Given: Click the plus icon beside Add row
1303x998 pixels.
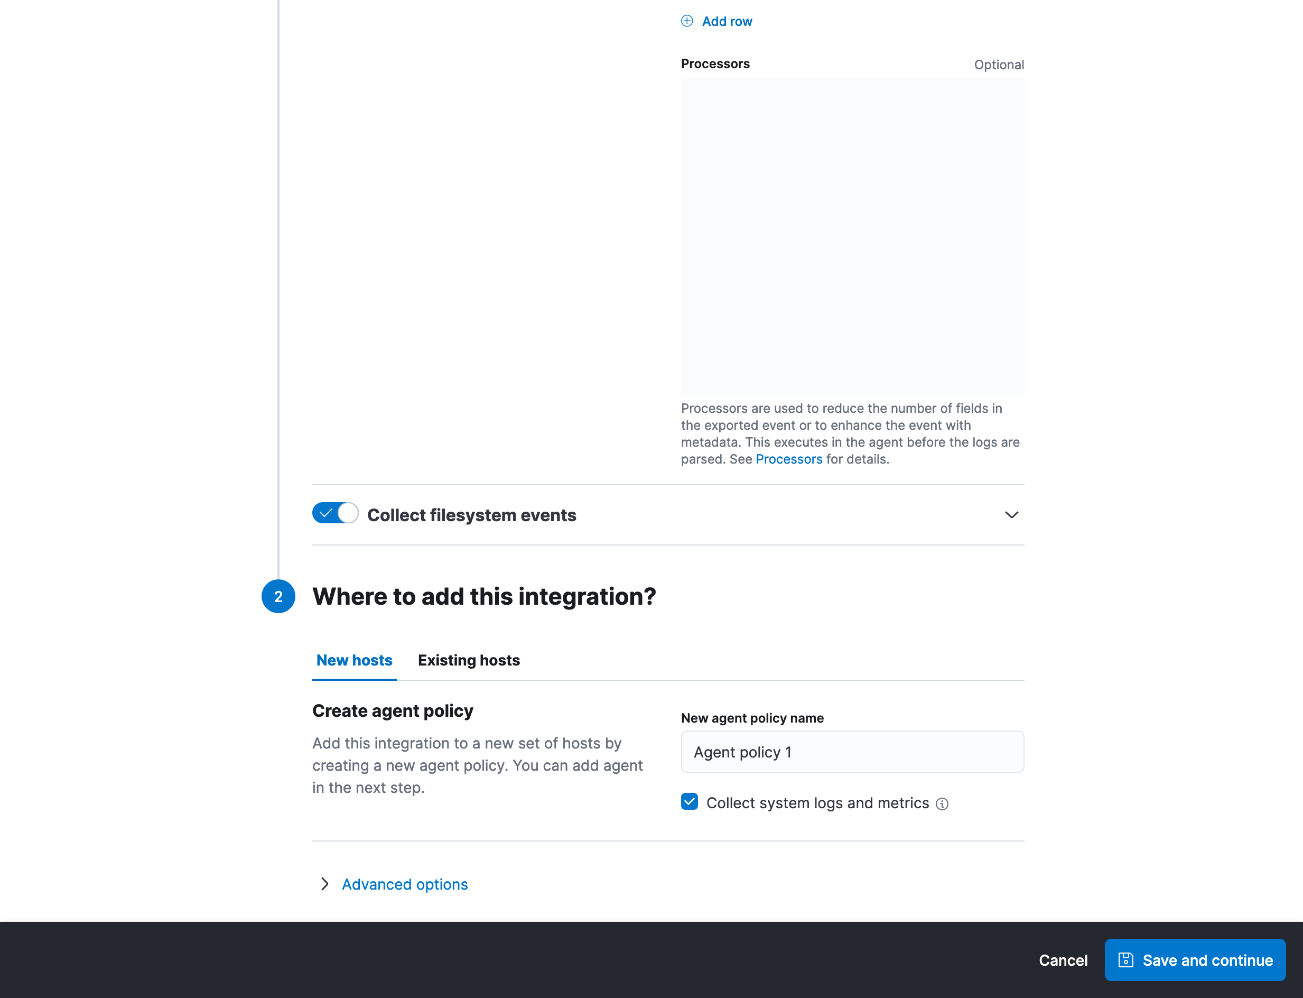Looking at the screenshot, I should (686, 21).
